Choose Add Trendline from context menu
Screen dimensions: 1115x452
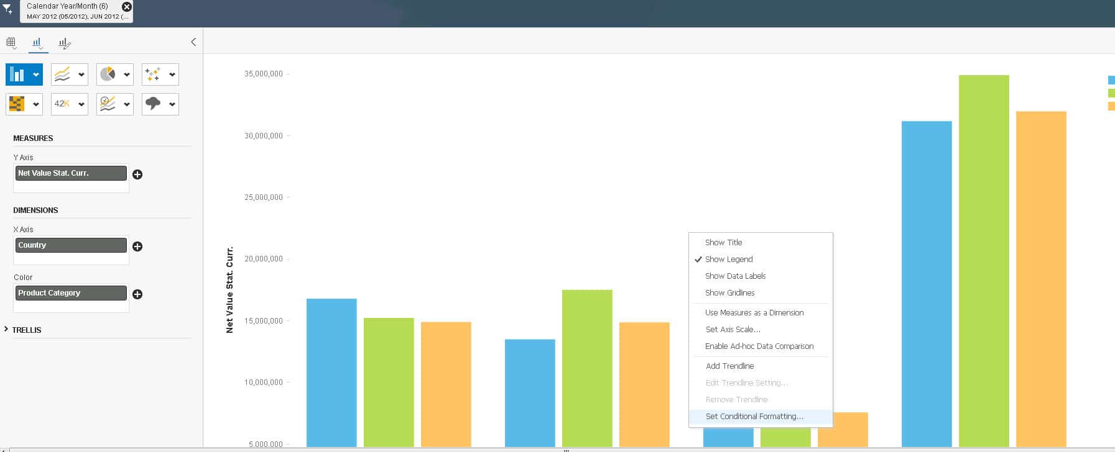(x=729, y=366)
